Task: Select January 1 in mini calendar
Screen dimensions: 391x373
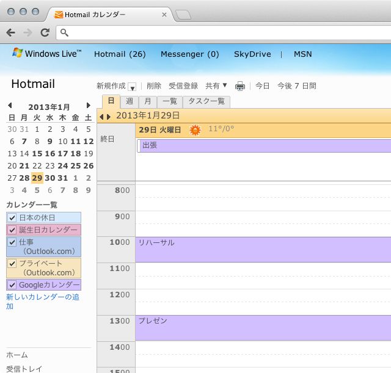Action: tap(37, 129)
